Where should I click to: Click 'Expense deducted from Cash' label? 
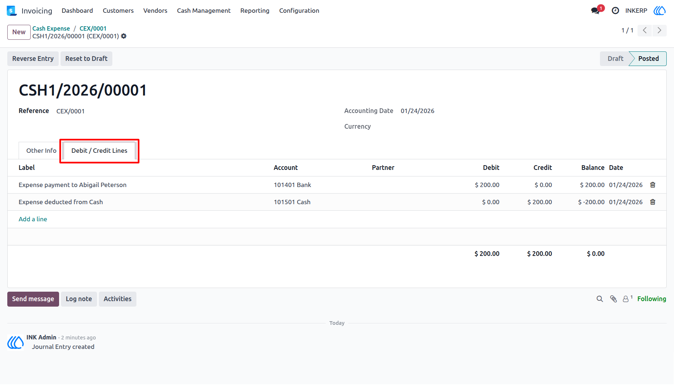click(x=61, y=202)
